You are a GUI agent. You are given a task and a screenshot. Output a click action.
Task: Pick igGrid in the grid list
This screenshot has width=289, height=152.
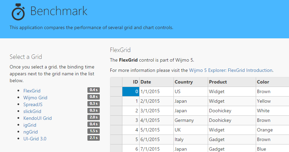click(30, 125)
